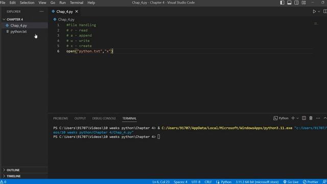
Task: Click the '# r - read' comment line
Action: coord(77,30)
